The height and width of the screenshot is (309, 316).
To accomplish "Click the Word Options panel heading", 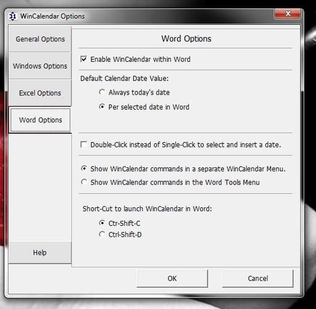I will point(186,39).
